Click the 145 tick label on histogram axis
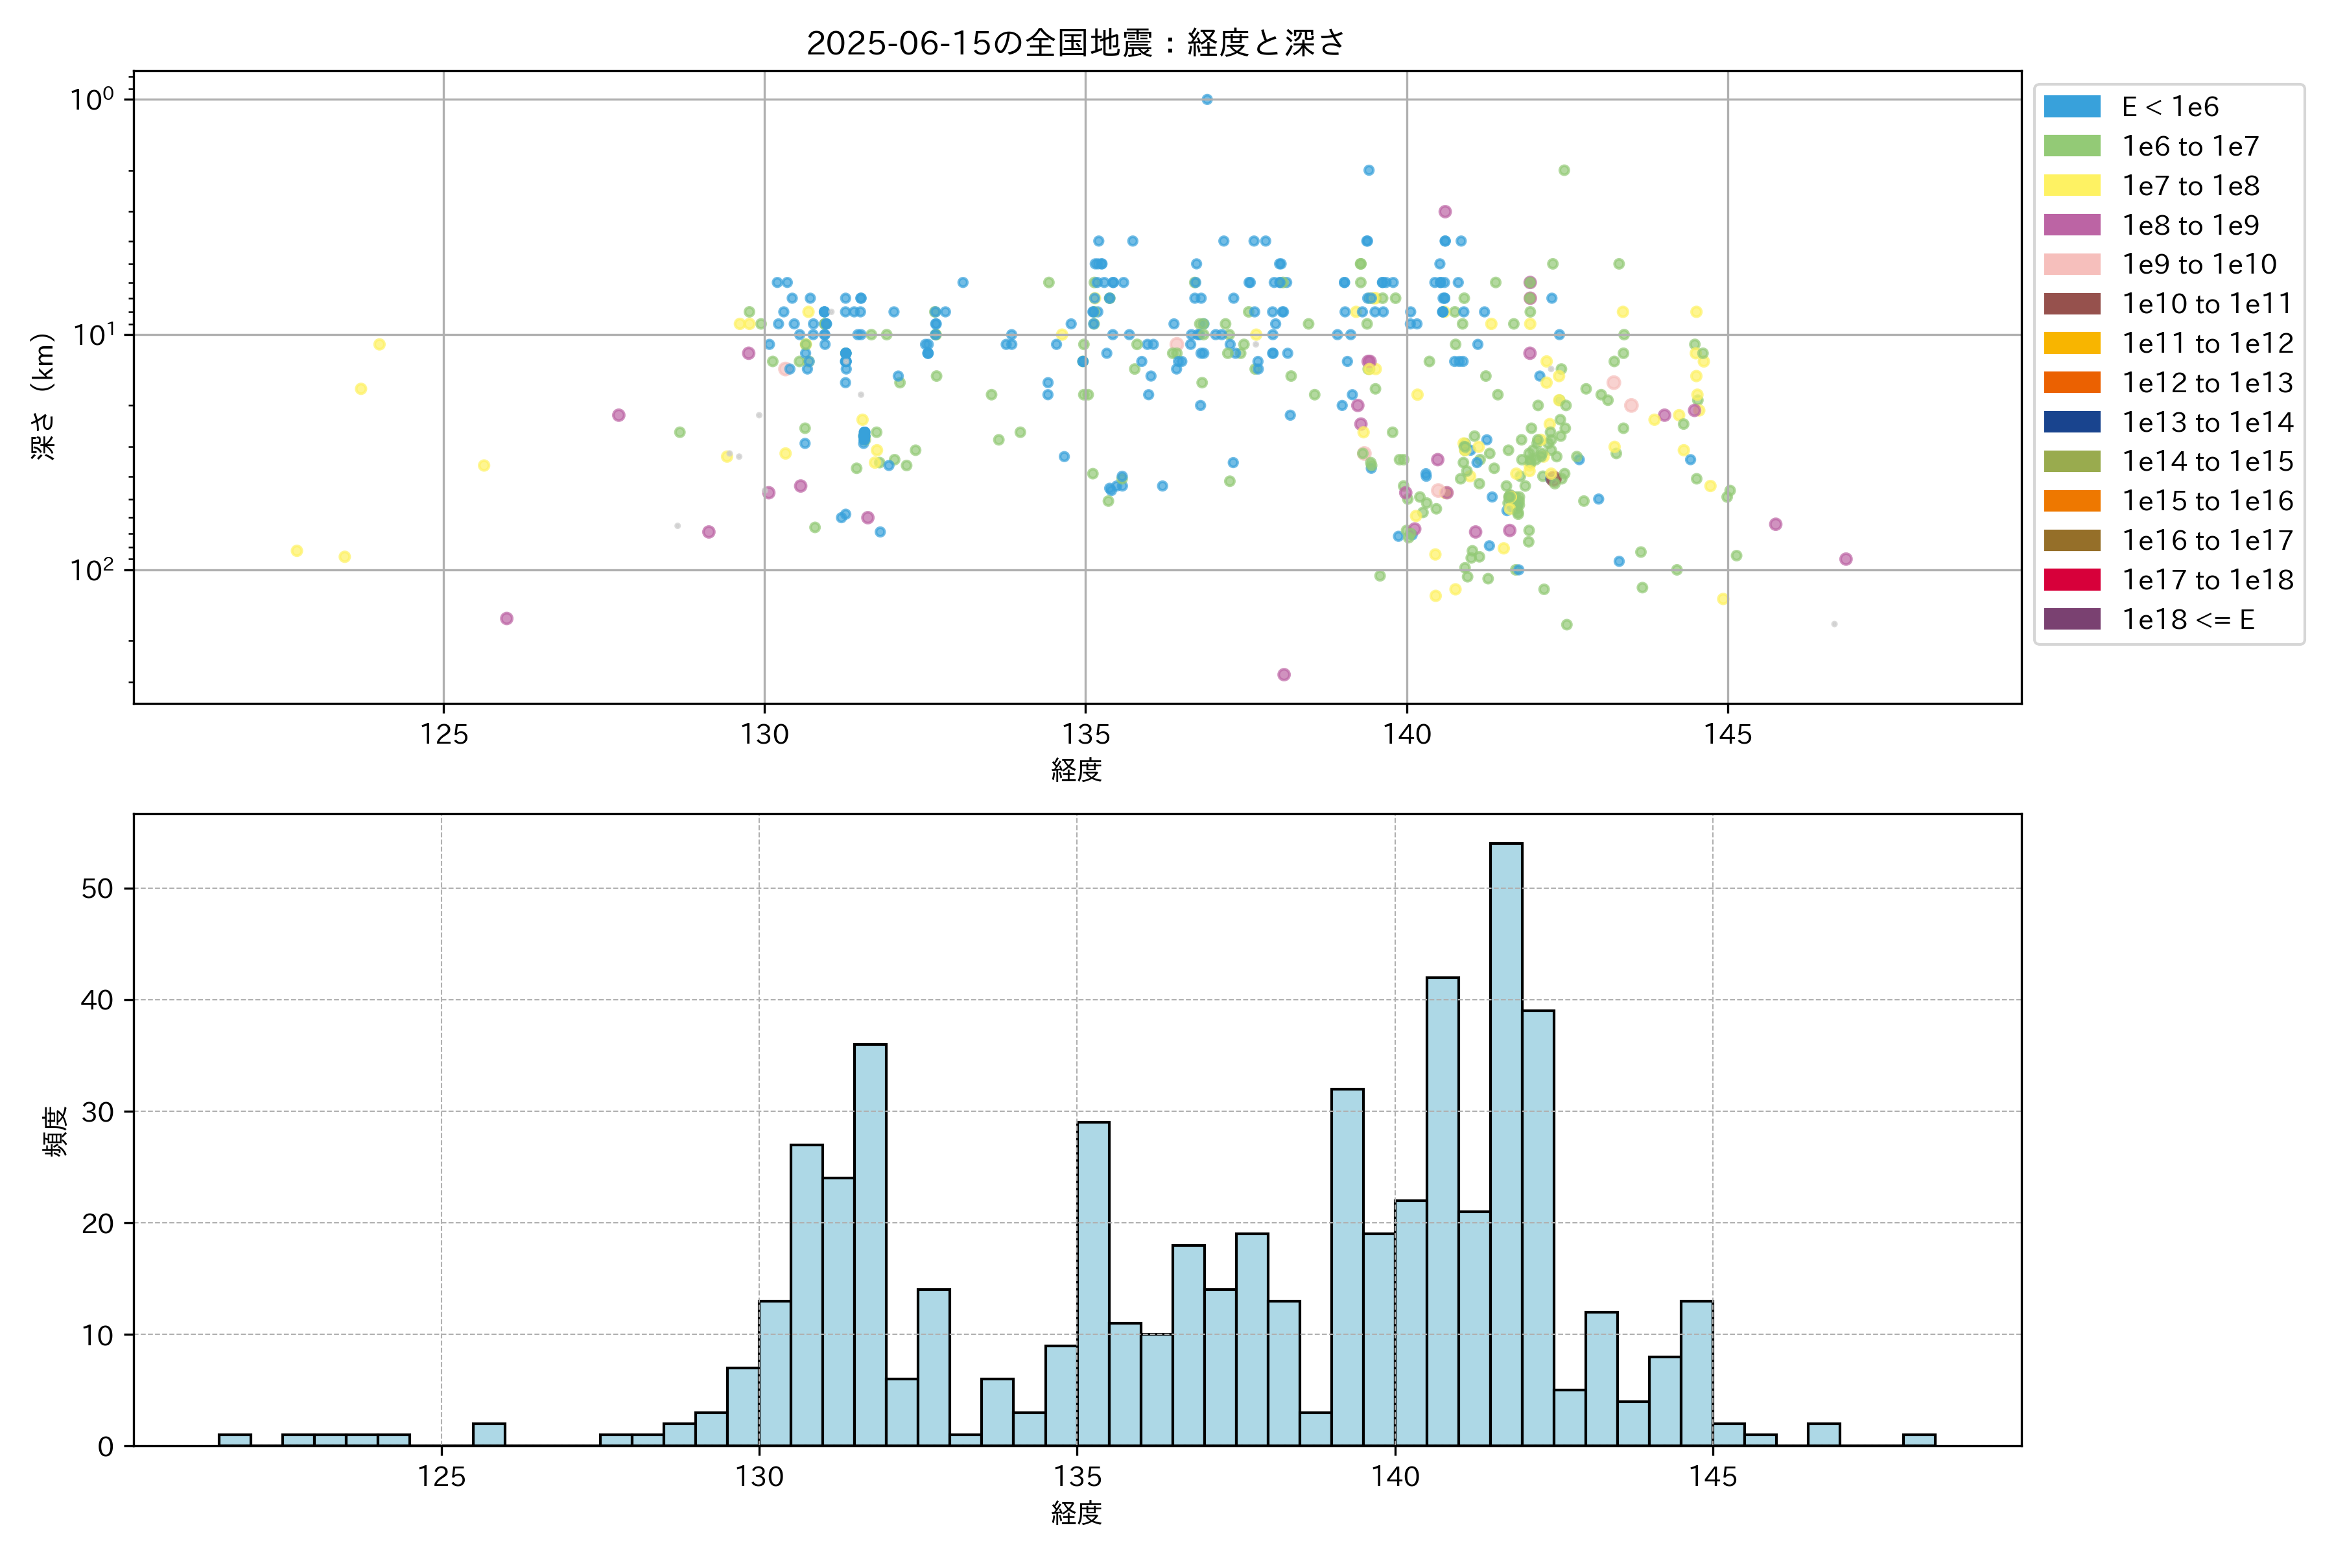This screenshot has width=2334, height=1556. coord(1713,1477)
